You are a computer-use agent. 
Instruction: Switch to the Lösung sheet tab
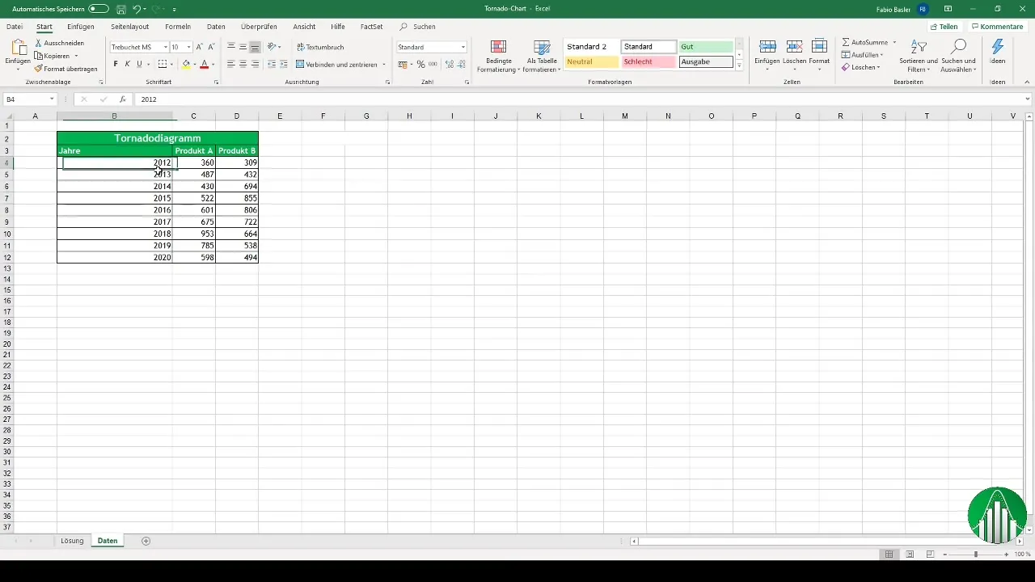[72, 541]
